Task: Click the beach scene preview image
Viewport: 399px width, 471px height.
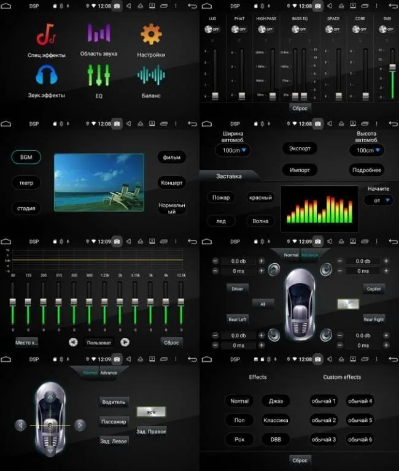Action: (x=99, y=182)
